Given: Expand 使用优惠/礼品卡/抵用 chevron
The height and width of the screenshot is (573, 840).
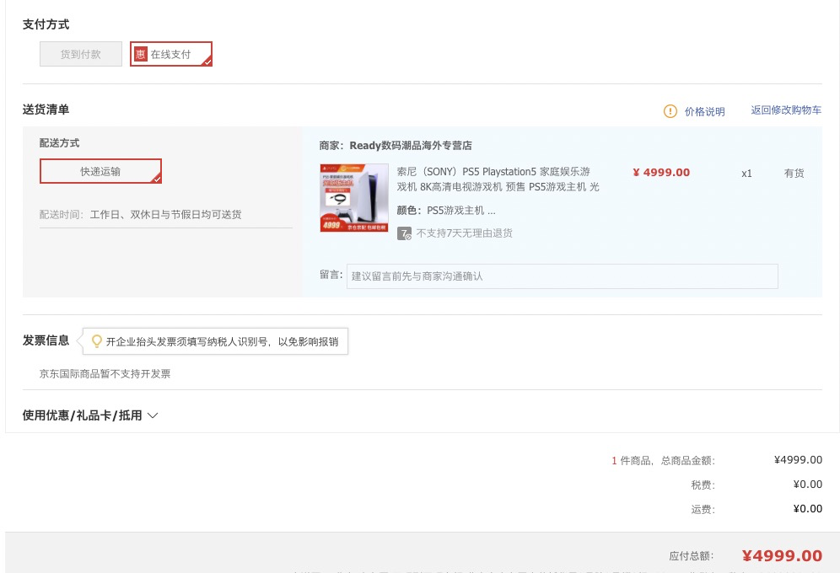Looking at the screenshot, I should [153, 415].
